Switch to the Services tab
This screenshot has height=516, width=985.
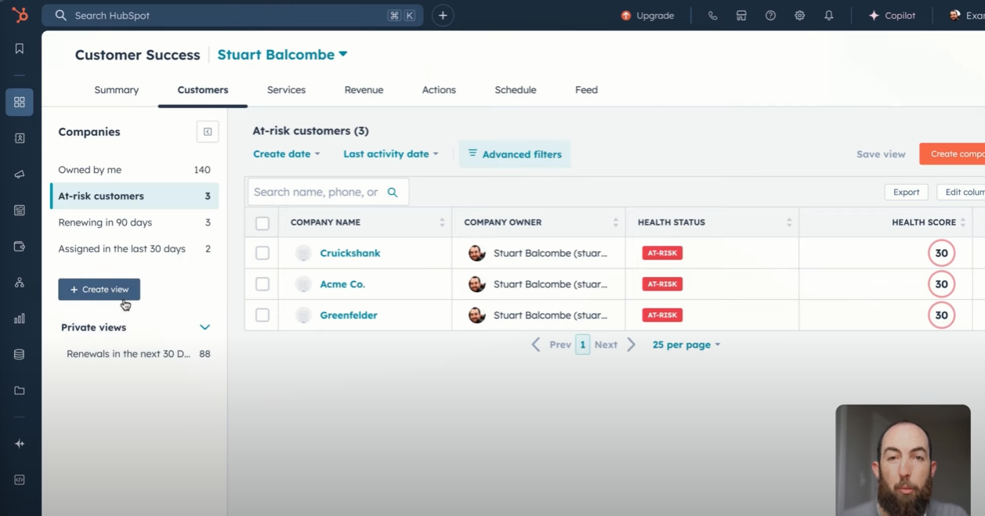tap(286, 90)
